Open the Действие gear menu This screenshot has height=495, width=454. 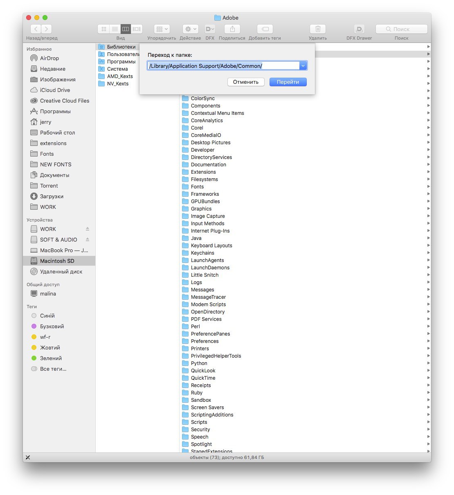point(190,29)
